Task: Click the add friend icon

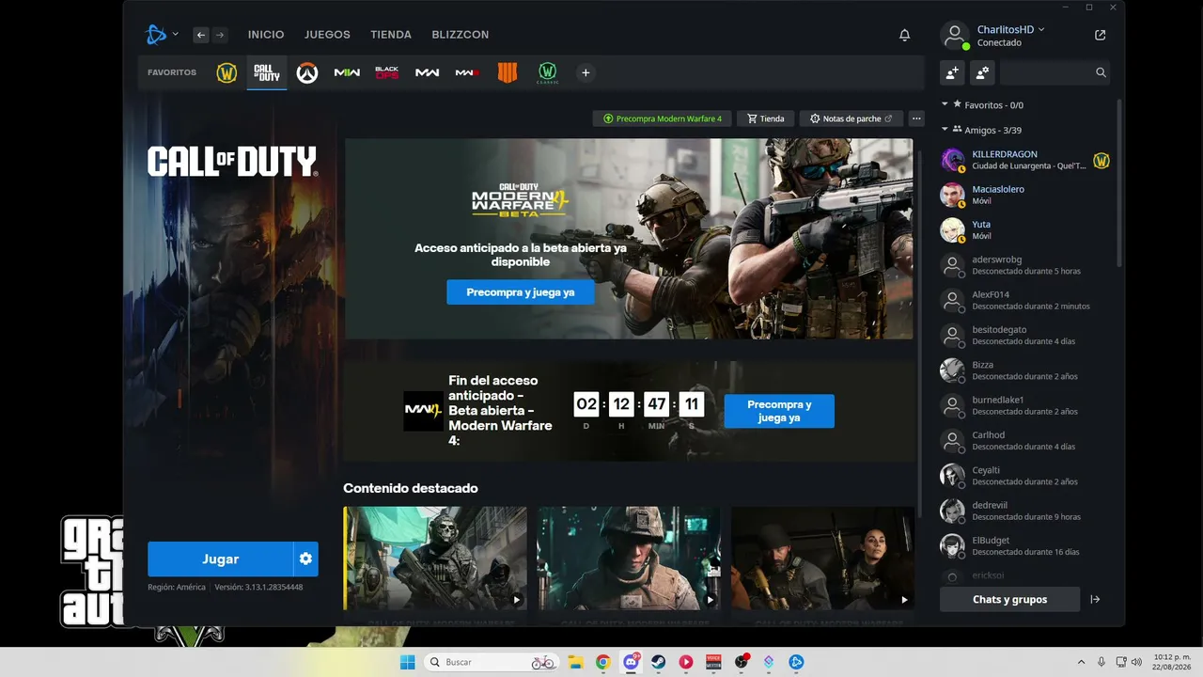Action: (952, 72)
